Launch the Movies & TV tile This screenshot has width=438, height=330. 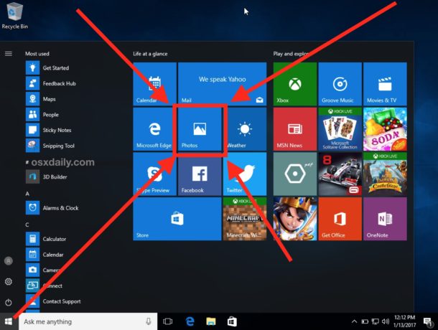pyautogui.click(x=385, y=83)
